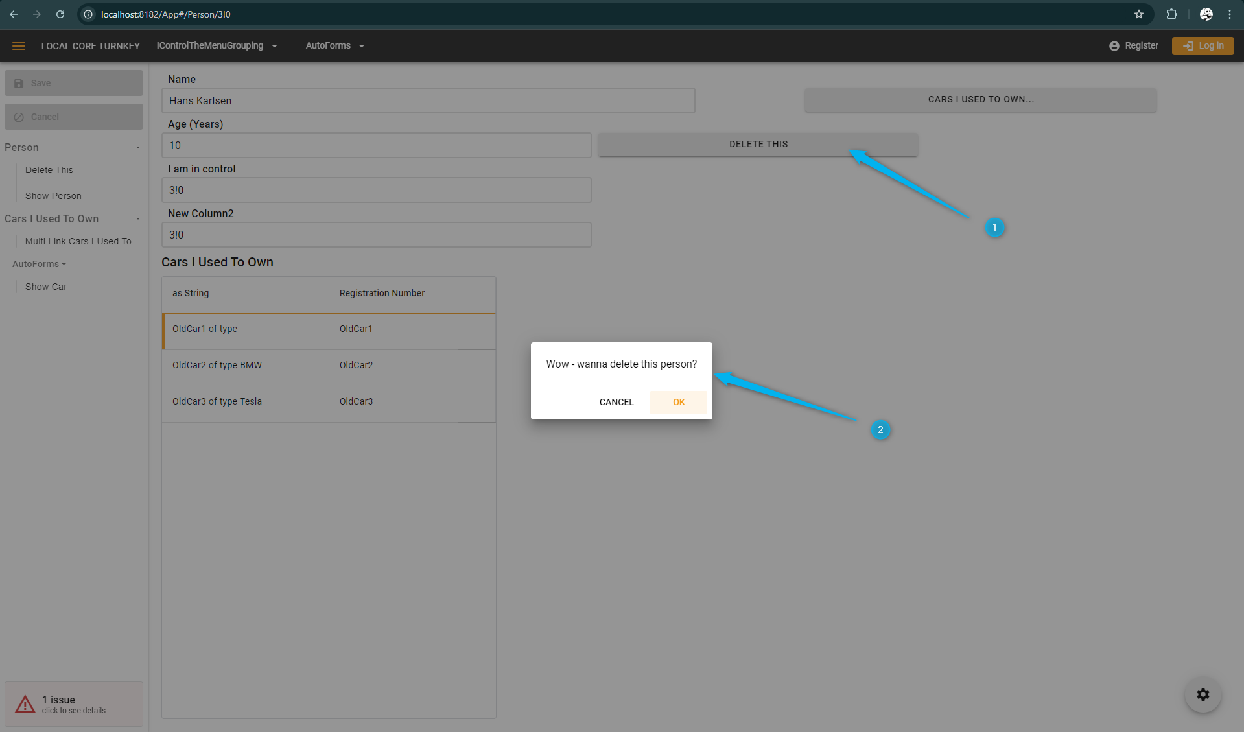The image size is (1244, 732).
Task: Open the AutoForms top menu dropdown
Action: click(x=334, y=46)
